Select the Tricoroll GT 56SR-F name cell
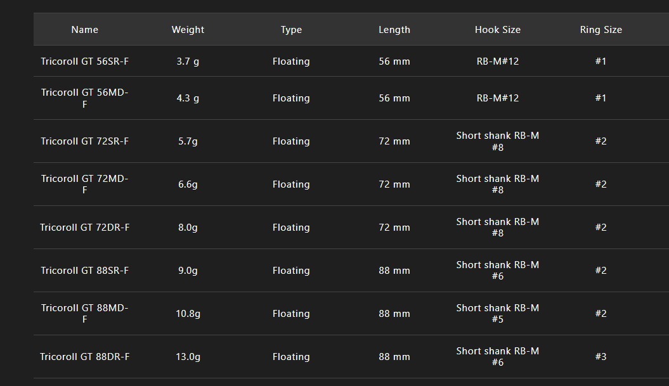This screenshot has height=386, width=669. coord(84,61)
